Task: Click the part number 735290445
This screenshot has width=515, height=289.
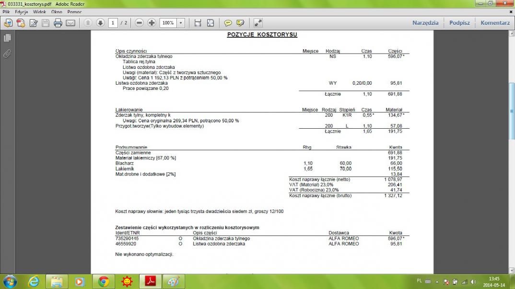Action: pos(127,239)
